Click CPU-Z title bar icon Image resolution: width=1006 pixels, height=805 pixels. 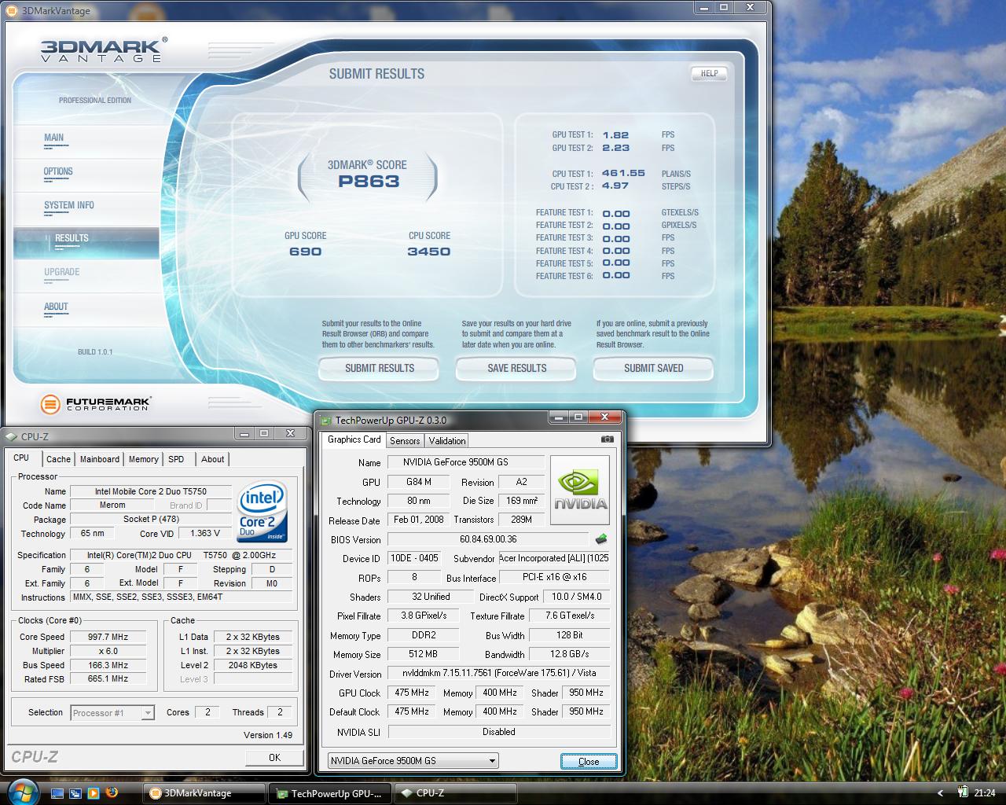click(12, 436)
